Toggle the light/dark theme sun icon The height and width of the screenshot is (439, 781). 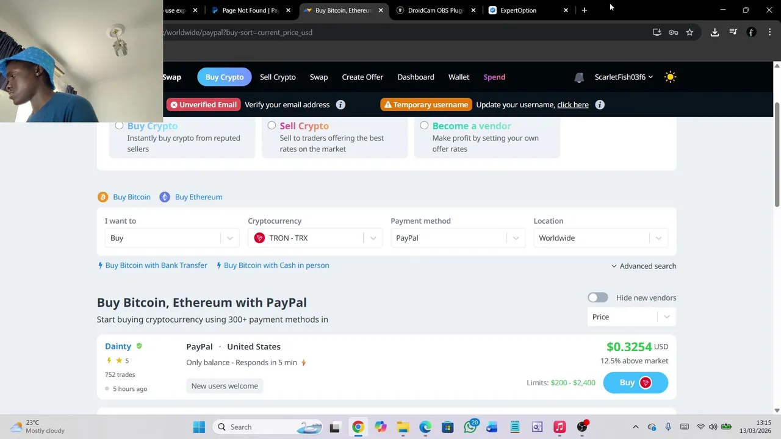click(x=670, y=77)
